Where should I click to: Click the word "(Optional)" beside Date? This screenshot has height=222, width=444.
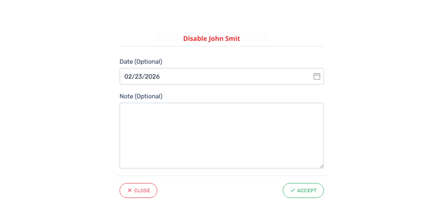(148, 62)
